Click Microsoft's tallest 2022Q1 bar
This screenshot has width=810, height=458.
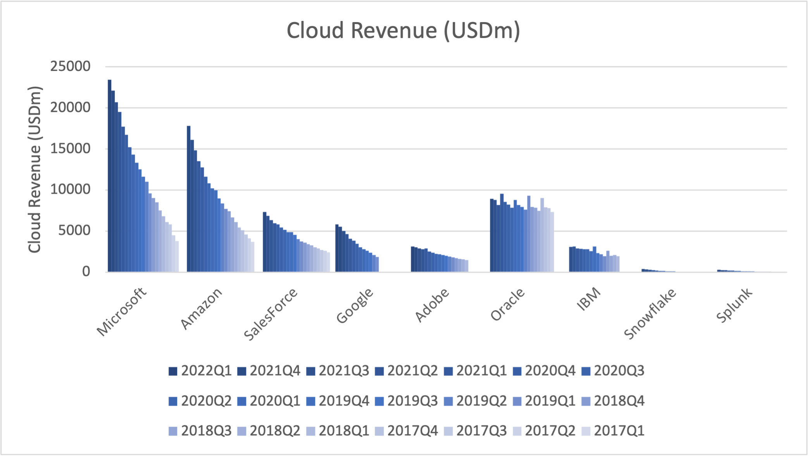click(110, 176)
